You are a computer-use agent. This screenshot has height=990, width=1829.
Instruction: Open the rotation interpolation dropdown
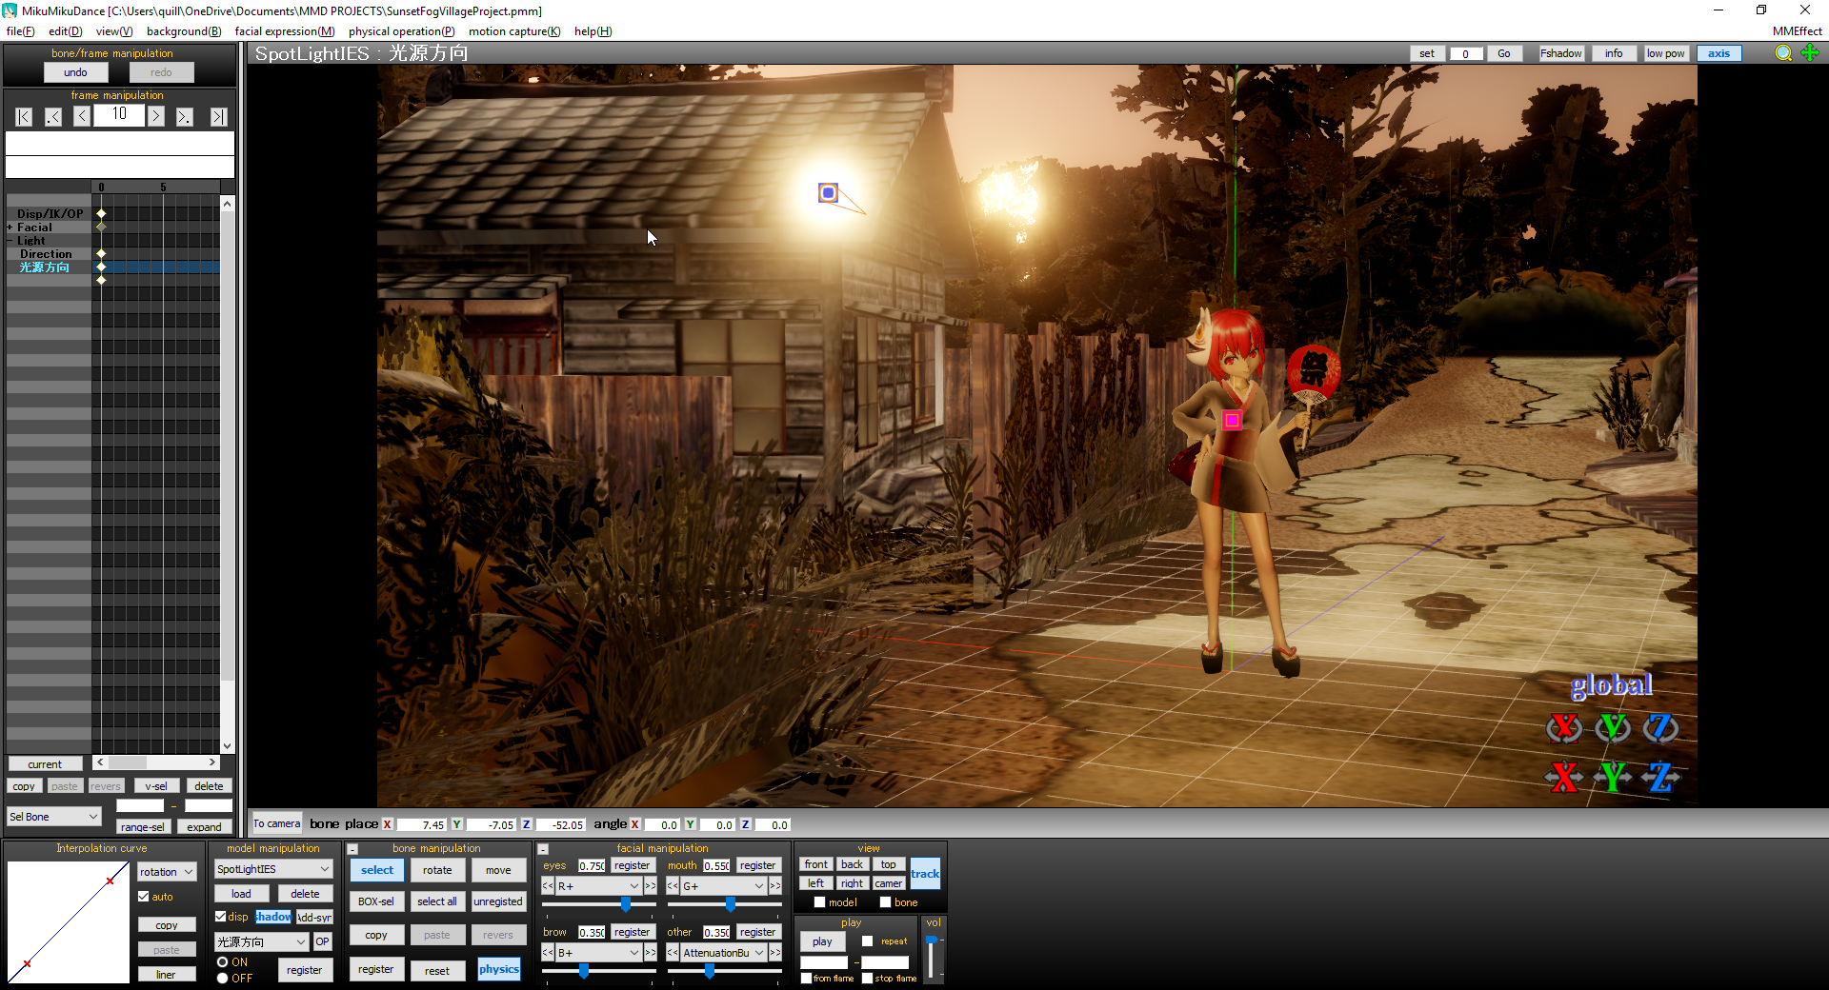[166, 872]
